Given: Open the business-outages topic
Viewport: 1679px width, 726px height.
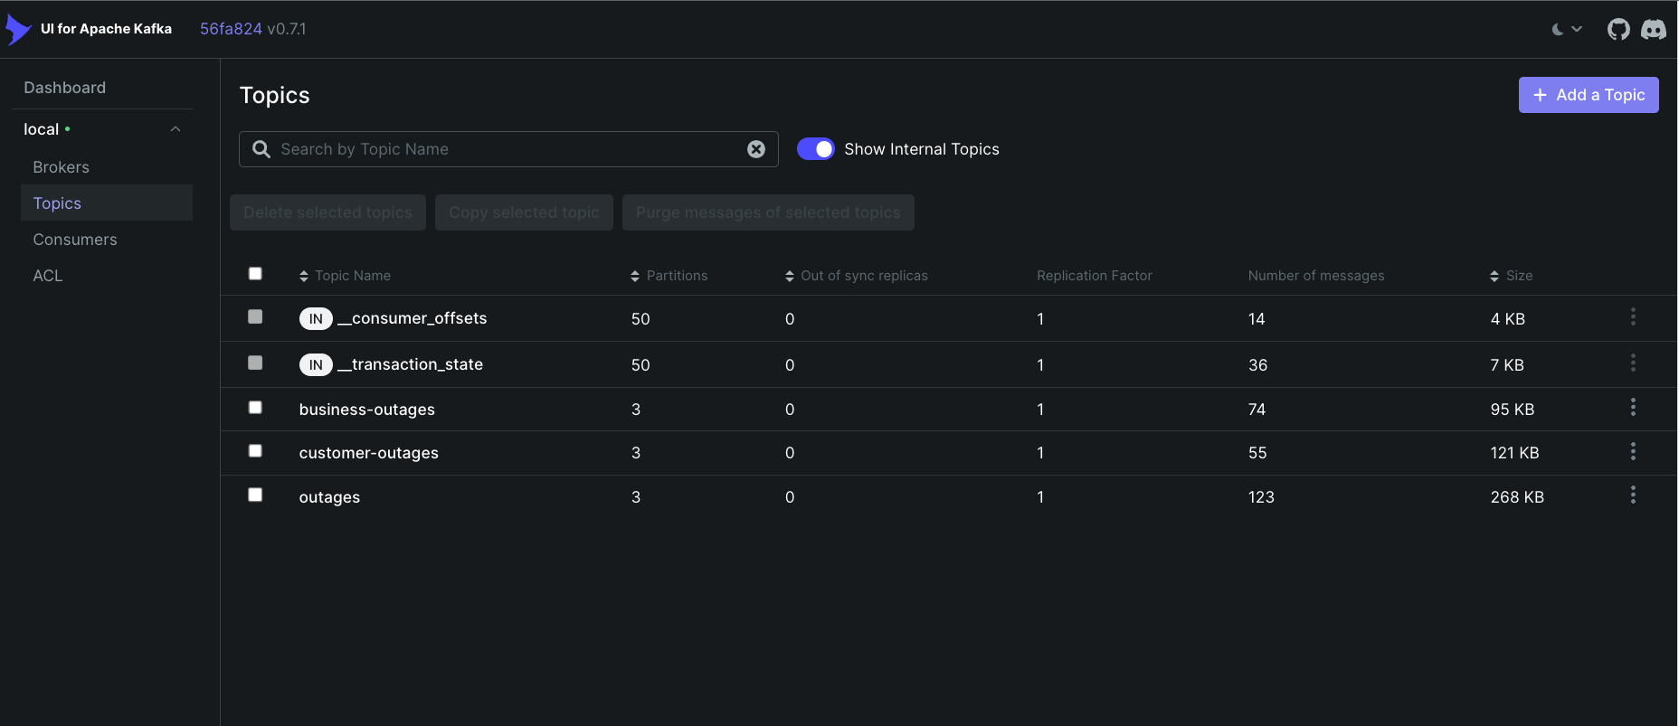Looking at the screenshot, I should click(x=366, y=410).
